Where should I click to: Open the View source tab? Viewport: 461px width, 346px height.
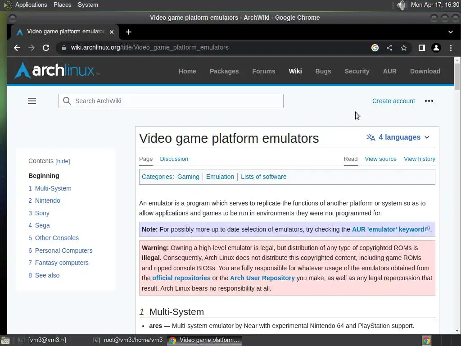click(380, 159)
